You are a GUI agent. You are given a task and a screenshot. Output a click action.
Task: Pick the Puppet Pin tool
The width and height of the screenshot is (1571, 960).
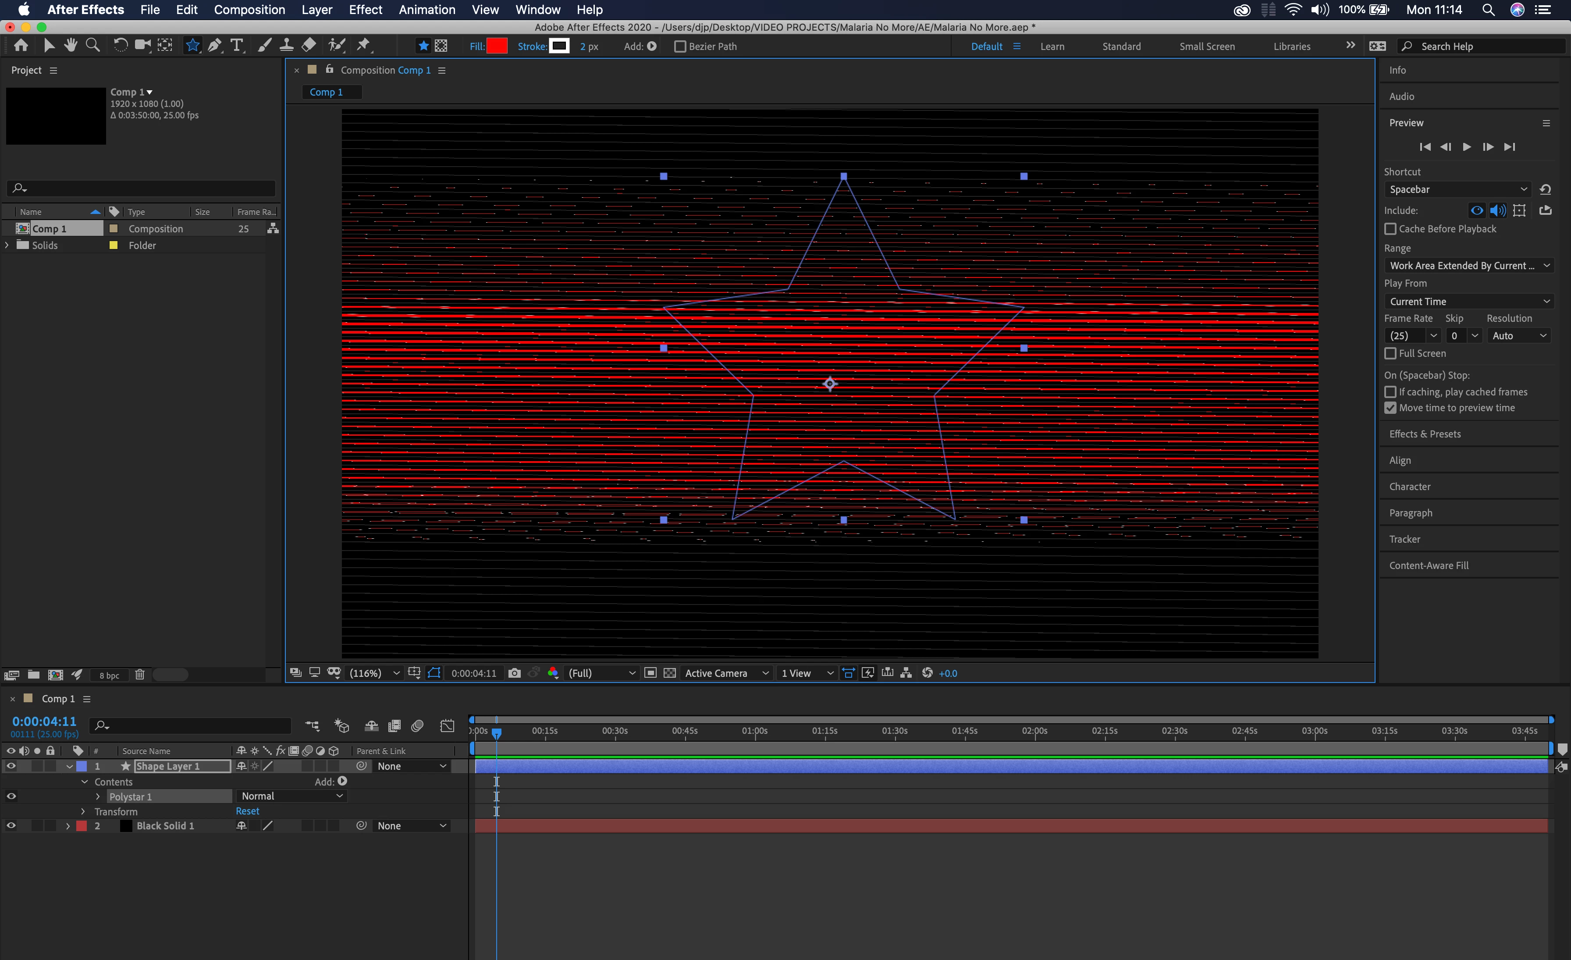pyautogui.click(x=363, y=45)
